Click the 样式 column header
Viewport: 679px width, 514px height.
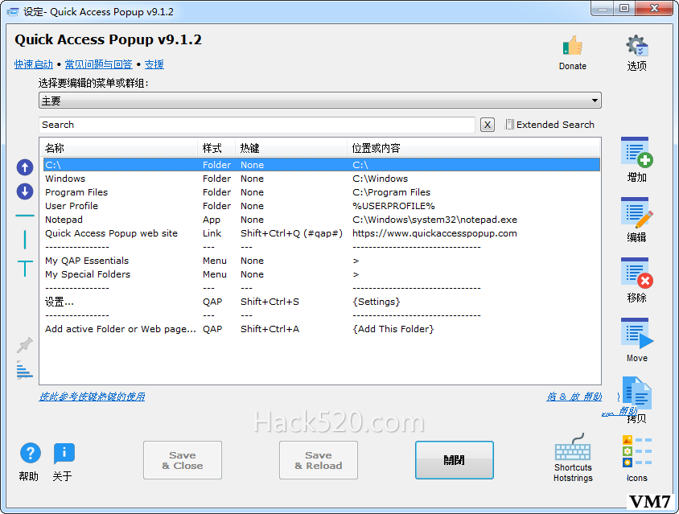tap(216, 148)
